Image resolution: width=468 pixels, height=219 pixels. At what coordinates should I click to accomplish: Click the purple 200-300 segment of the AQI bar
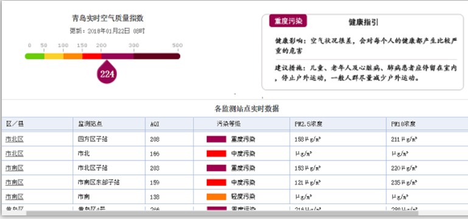[x=117, y=56]
